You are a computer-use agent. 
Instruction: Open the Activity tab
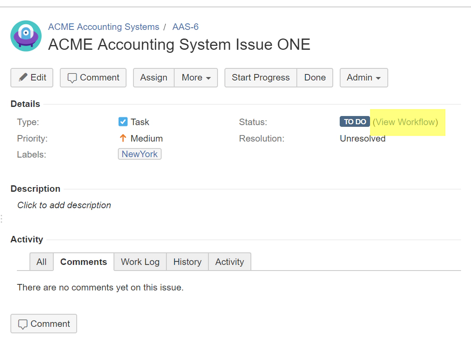point(230,261)
